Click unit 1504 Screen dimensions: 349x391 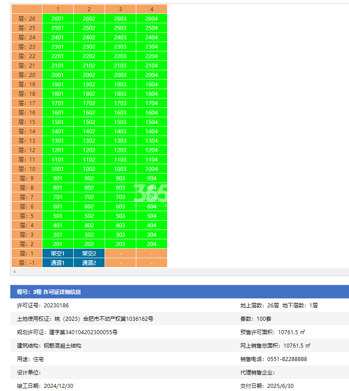(151, 122)
